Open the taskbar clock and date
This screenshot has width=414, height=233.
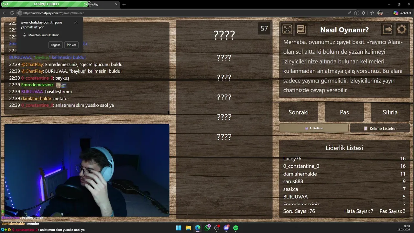pyautogui.click(x=404, y=228)
